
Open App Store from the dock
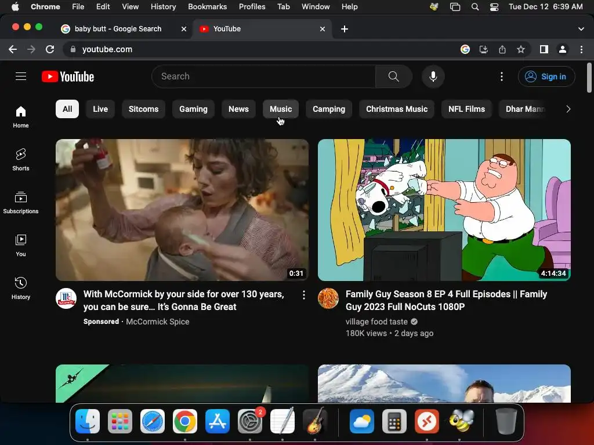(x=218, y=421)
